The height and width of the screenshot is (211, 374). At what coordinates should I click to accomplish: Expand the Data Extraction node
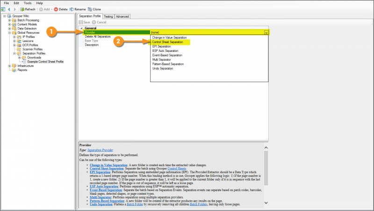point(9,28)
